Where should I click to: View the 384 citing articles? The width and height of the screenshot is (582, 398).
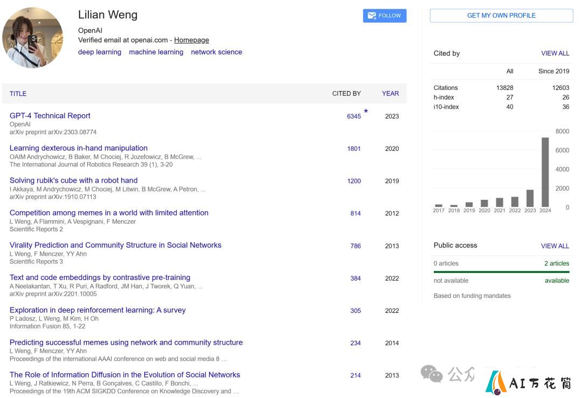[x=356, y=278]
